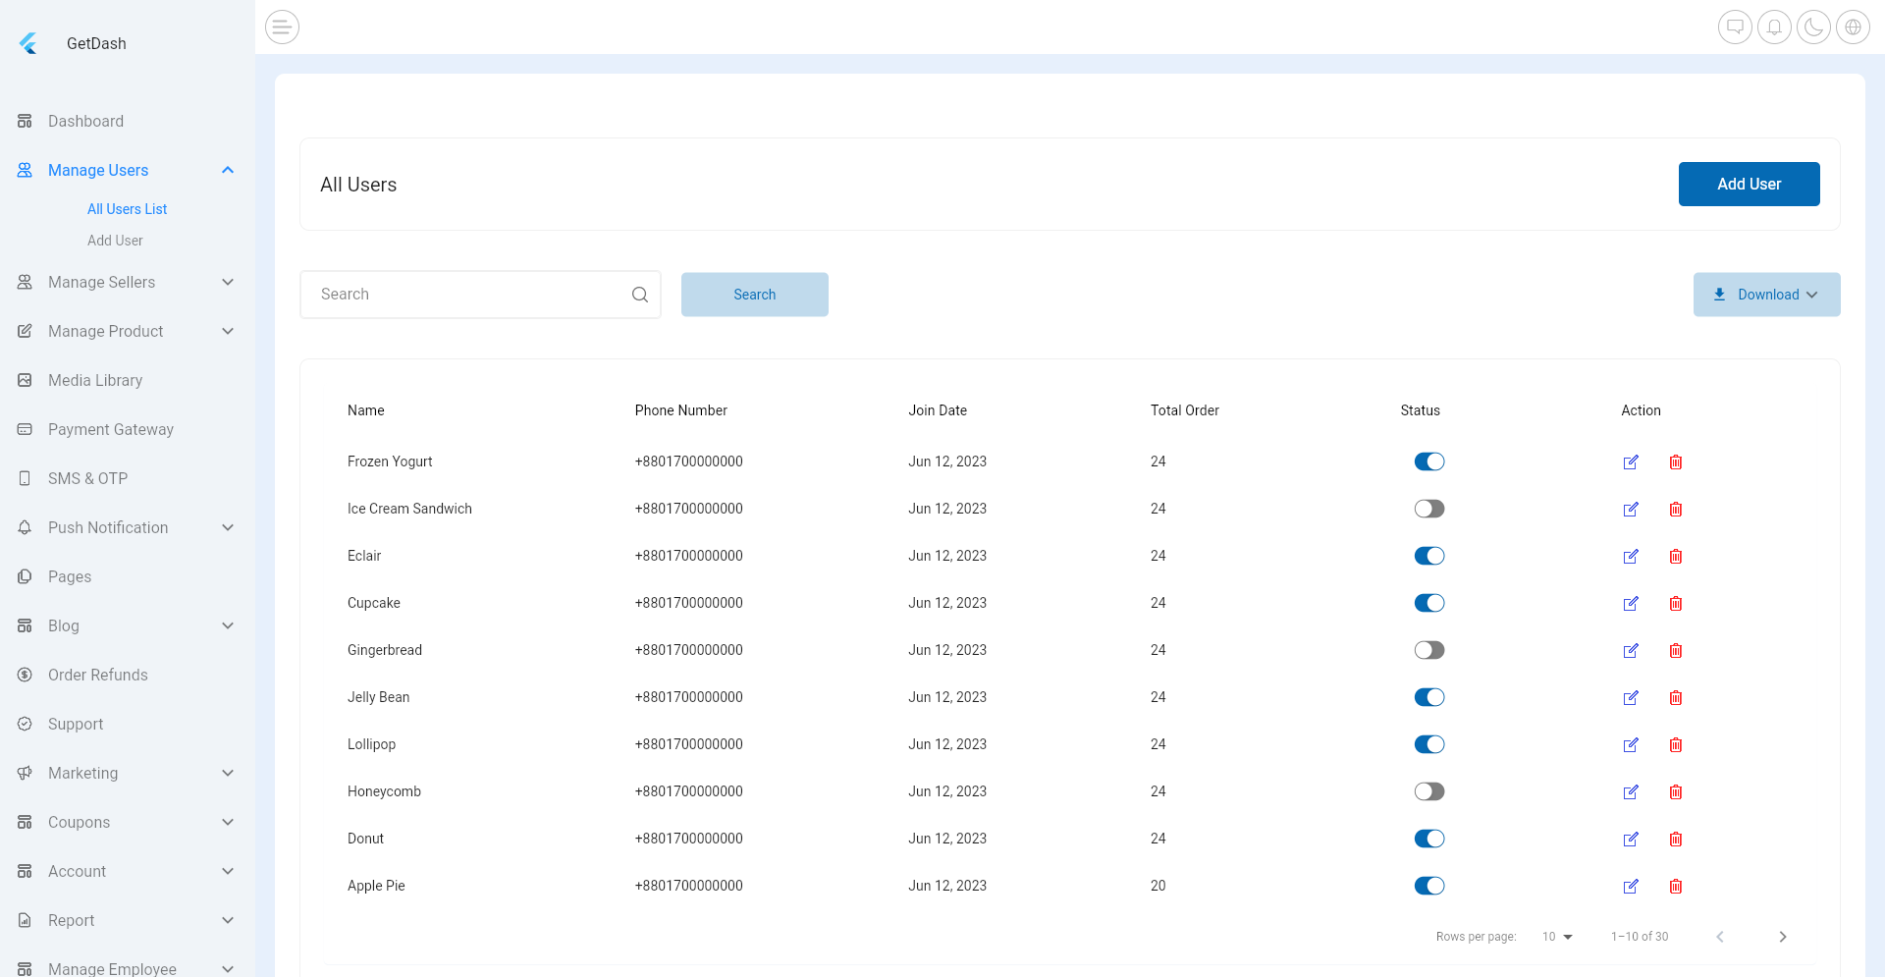Viewport: 1885px width, 977px height.
Task: Select All Users List in sidebar
Action: tap(127, 208)
